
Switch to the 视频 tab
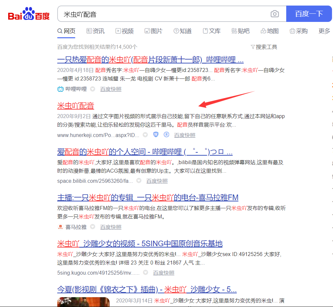(124, 31)
